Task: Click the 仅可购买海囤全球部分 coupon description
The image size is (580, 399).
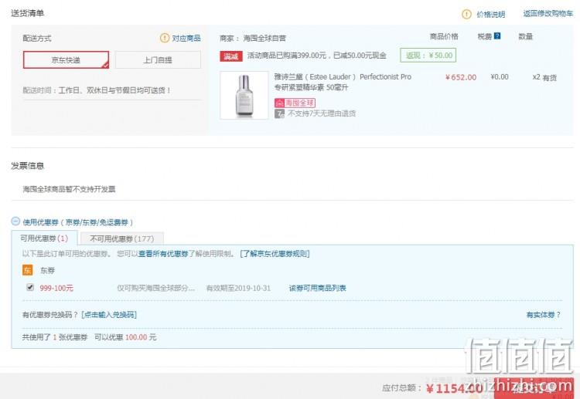Action: point(155,288)
